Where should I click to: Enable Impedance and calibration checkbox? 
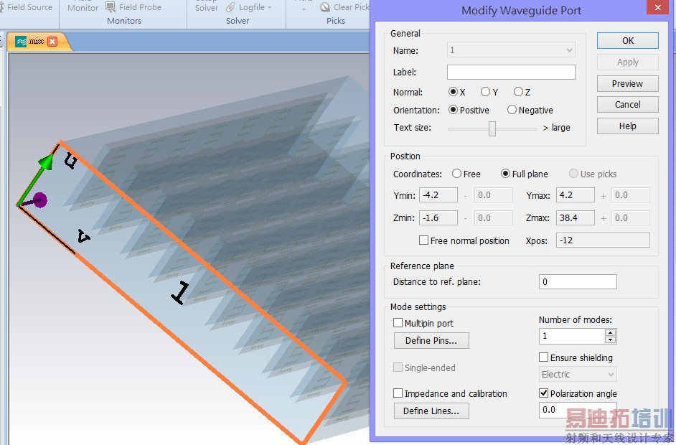point(398,393)
